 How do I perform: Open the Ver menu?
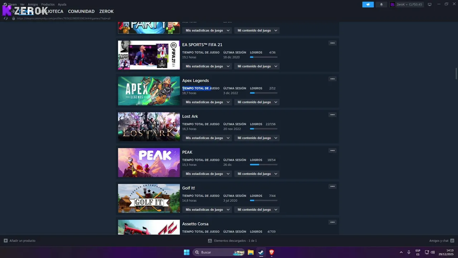click(22, 4)
